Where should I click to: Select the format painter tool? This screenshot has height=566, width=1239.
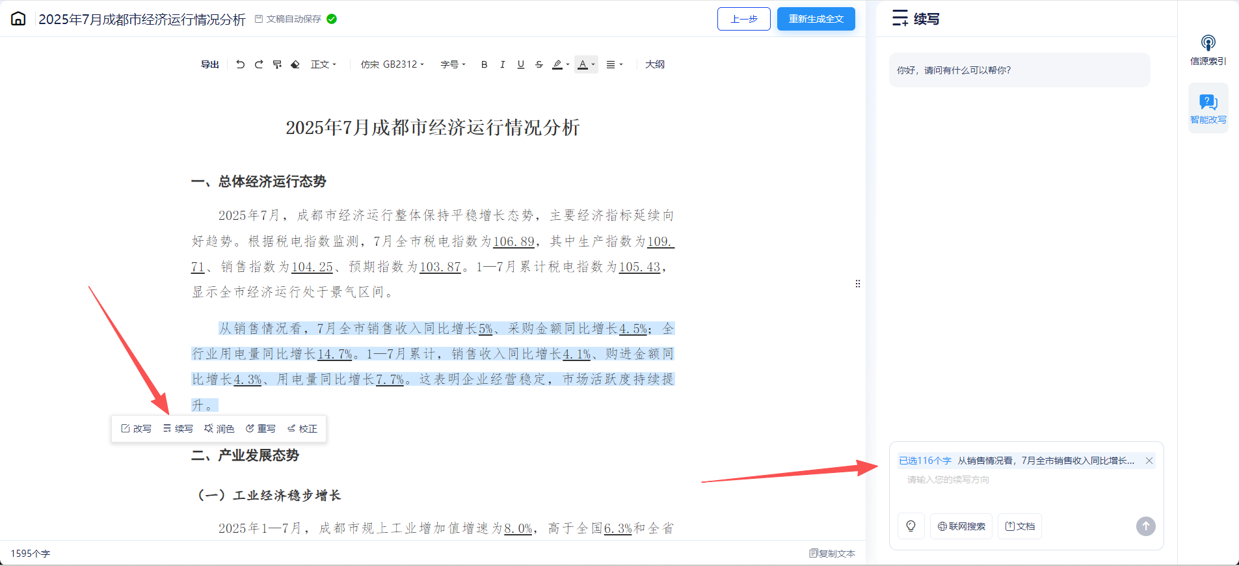[x=277, y=64]
